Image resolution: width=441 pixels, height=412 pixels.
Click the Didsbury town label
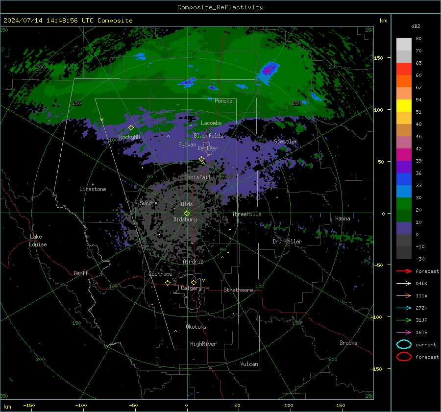coord(185,219)
